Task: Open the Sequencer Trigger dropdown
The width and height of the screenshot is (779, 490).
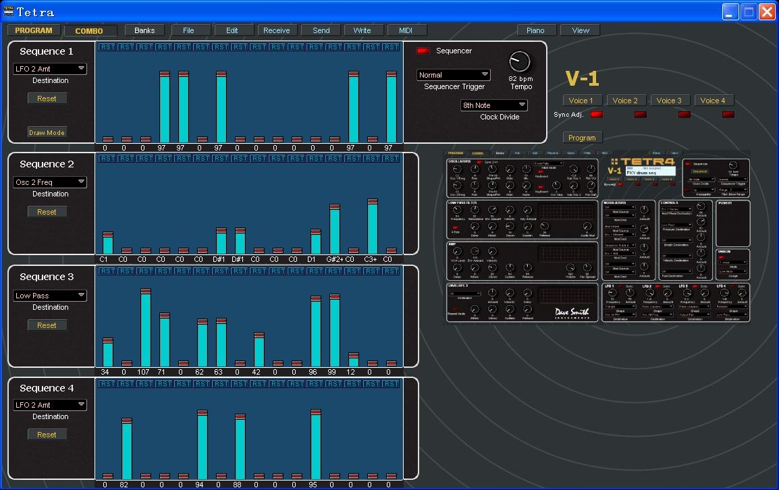Action: coord(454,75)
